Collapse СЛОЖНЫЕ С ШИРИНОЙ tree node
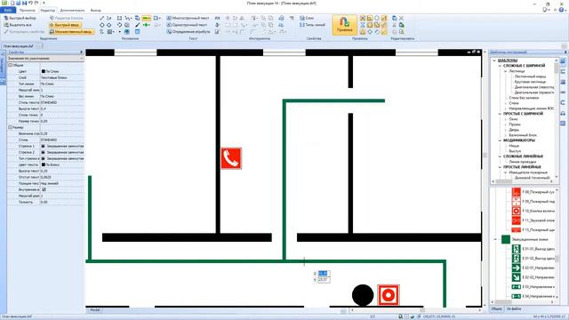569x320 pixels. click(500, 66)
